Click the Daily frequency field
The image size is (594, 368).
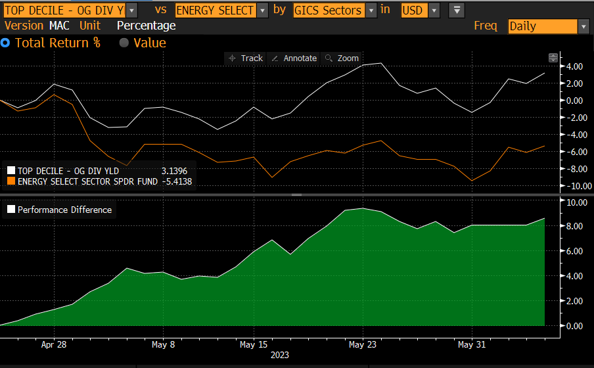(543, 26)
